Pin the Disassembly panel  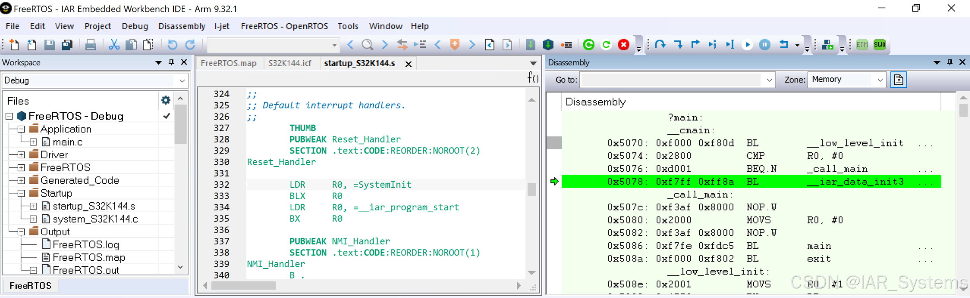tap(949, 62)
